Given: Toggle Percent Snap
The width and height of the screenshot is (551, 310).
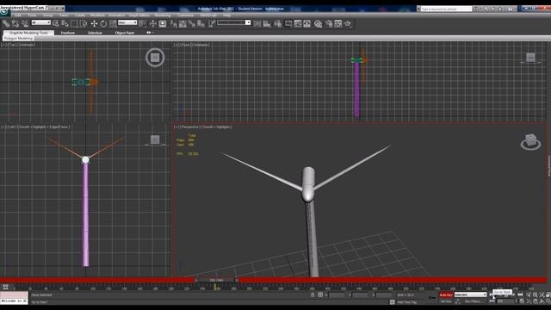Looking at the screenshot, I should click(191, 23).
